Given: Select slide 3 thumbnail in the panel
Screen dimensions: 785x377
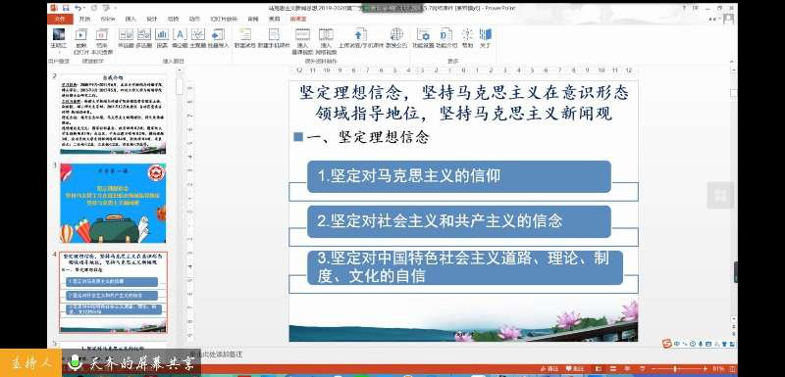Looking at the screenshot, I should point(113,204).
